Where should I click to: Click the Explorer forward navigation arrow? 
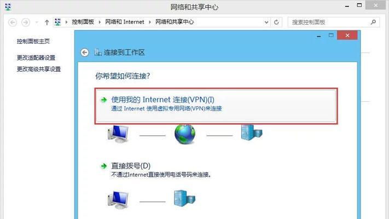click(25, 22)
